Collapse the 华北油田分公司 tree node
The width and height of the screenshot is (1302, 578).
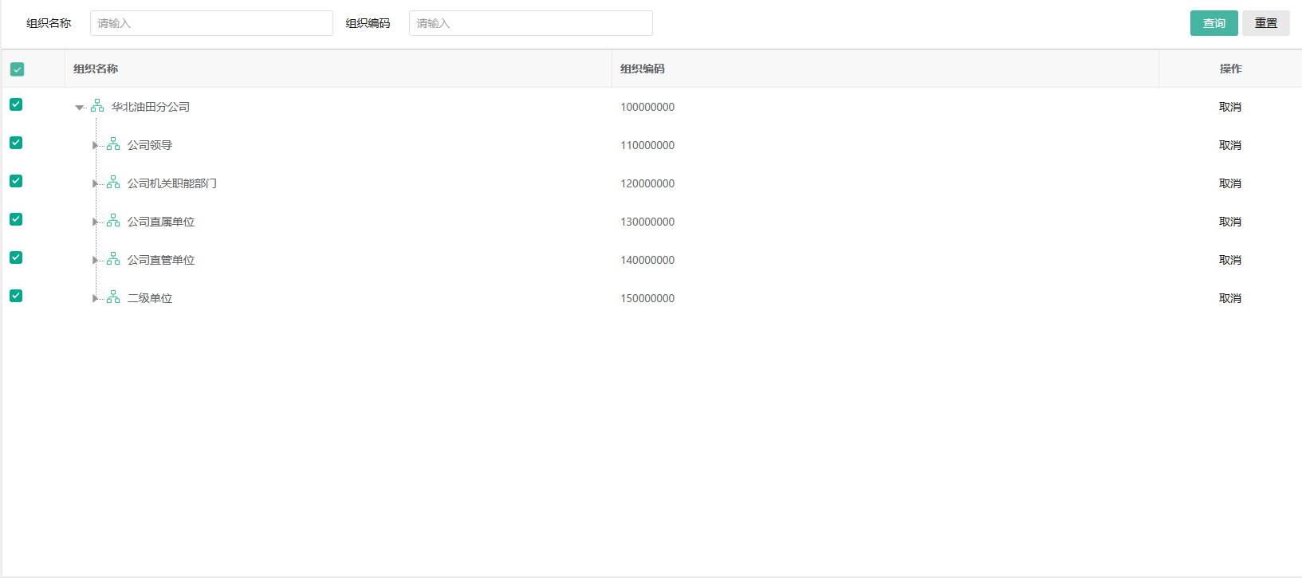(x=79, y=107)
